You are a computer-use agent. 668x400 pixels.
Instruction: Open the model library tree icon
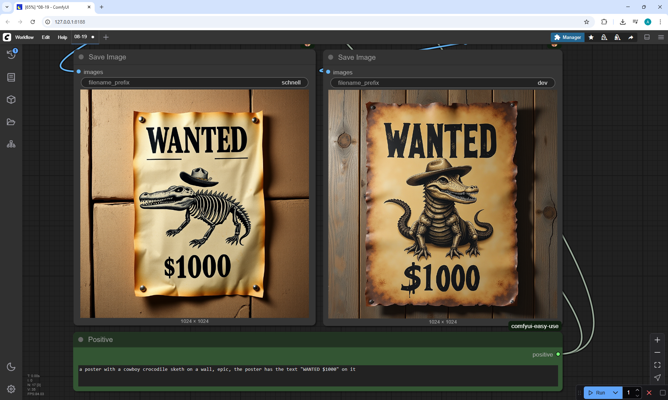pyautogui.click(x=11, y=144)
